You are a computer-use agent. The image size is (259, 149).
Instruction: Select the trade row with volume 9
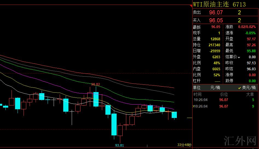click(x=225, y=106)
